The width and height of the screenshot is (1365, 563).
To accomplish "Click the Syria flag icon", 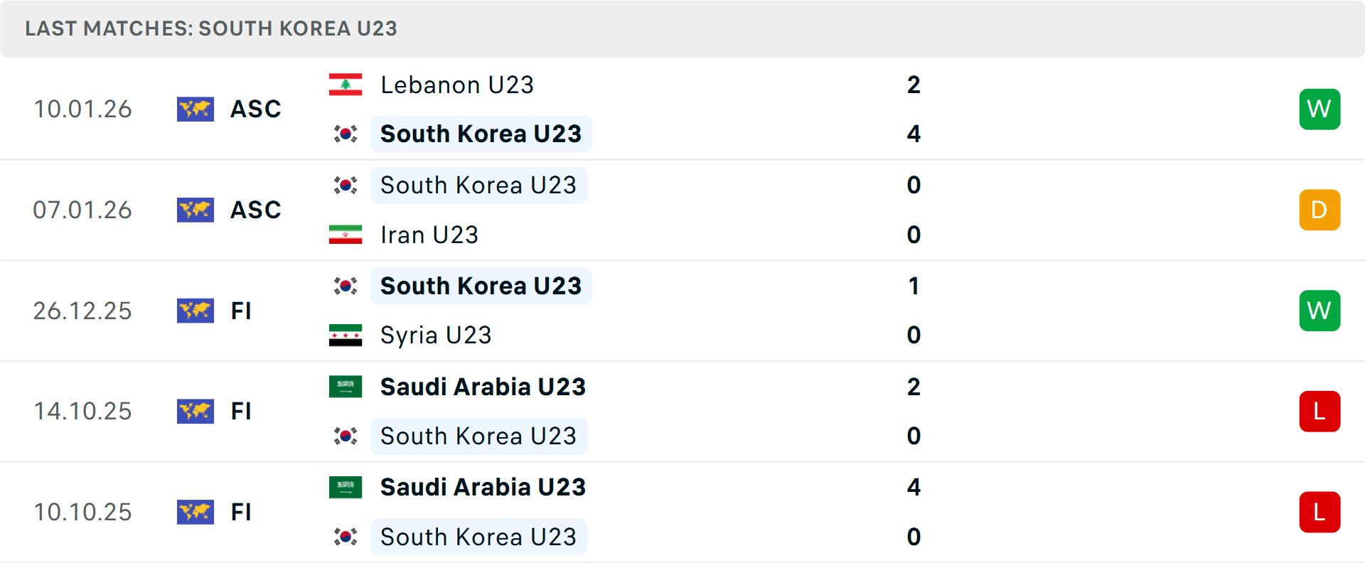I will [346, 335].
